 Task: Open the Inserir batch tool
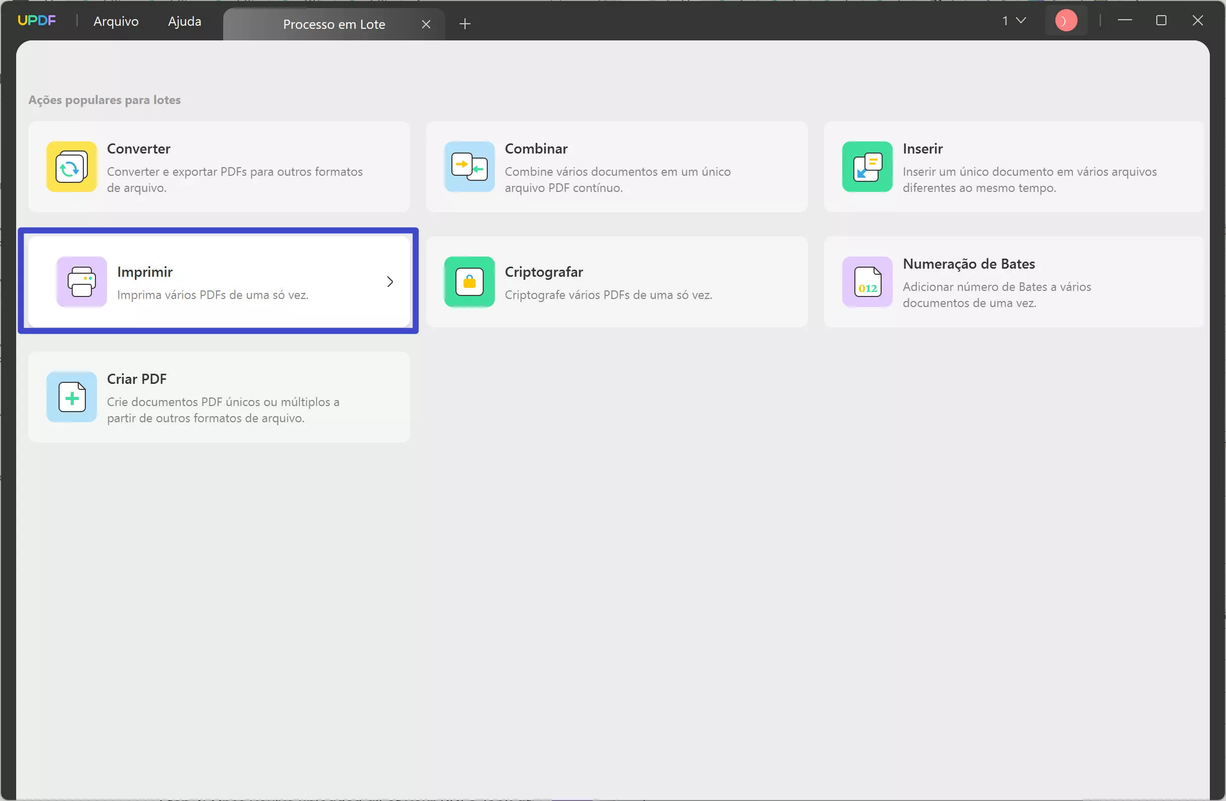pyautogui.click(x=1014, y=166)
